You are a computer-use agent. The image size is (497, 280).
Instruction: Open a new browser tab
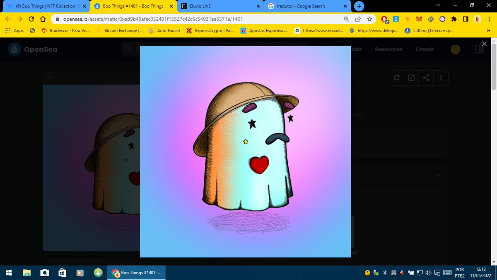pos(359,6)
